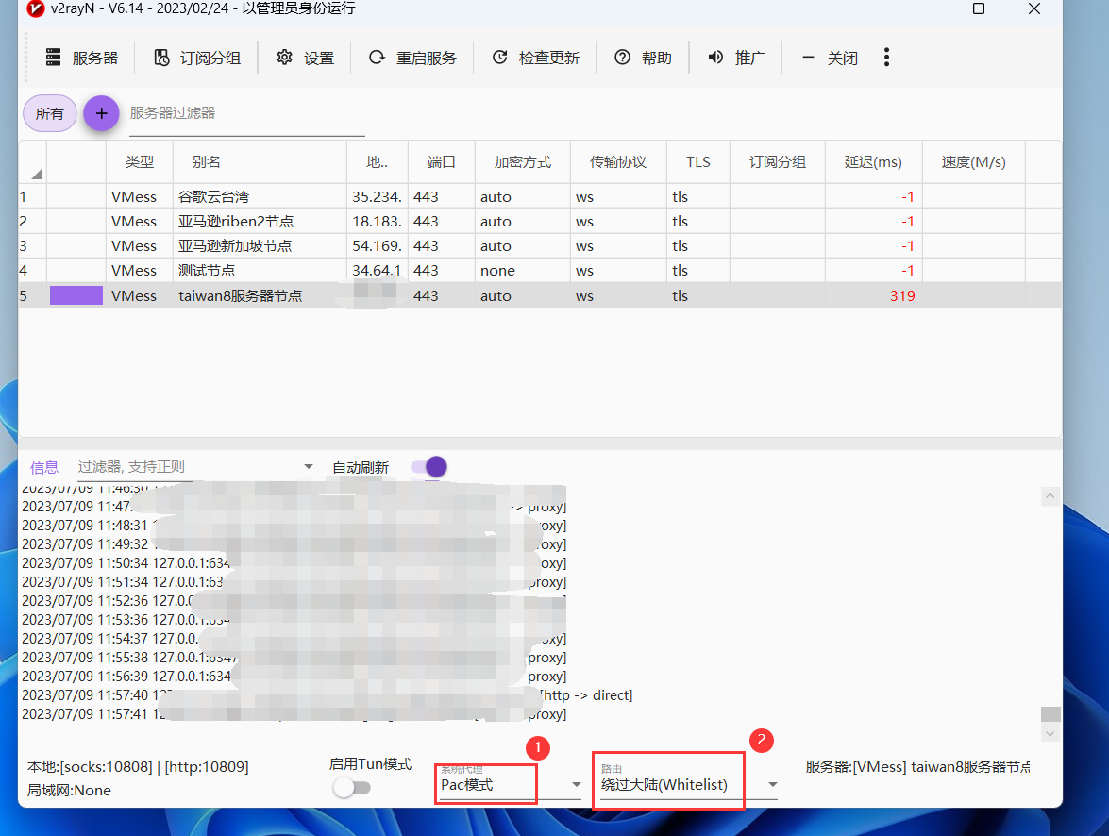Open the 设置 settings menu

(x=305, y=58)
